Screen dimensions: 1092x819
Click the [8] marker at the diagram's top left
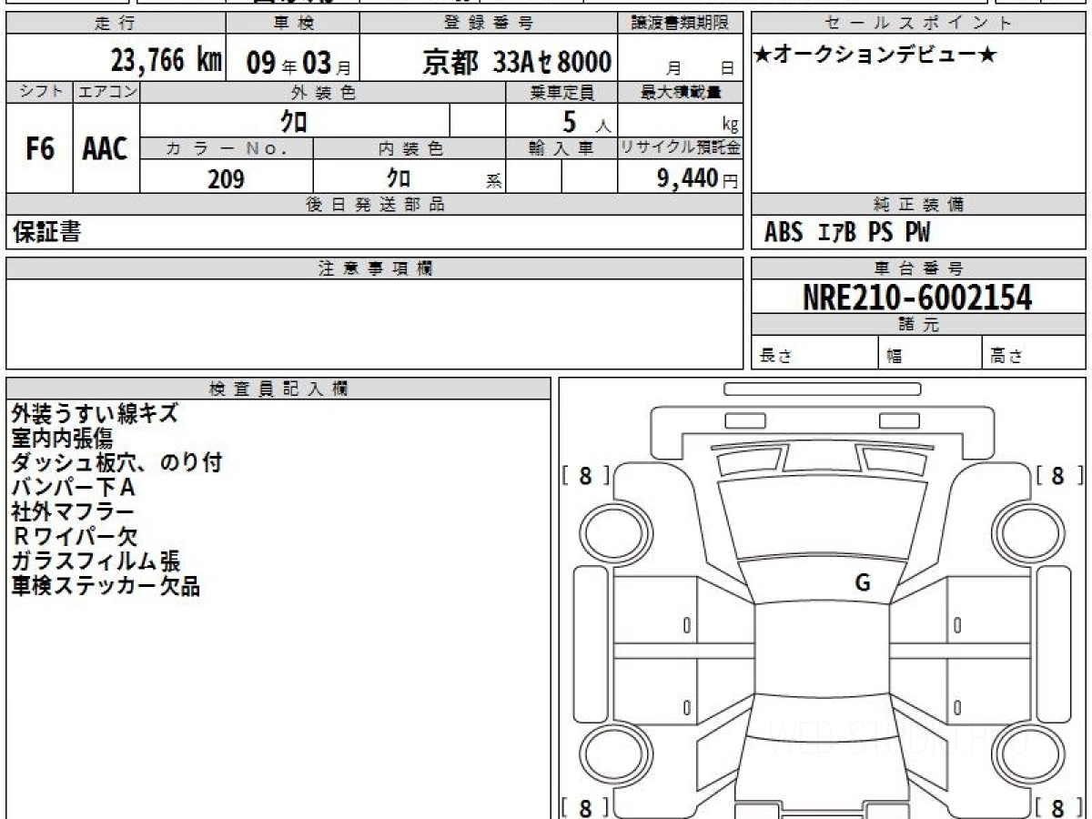(584, 474)
